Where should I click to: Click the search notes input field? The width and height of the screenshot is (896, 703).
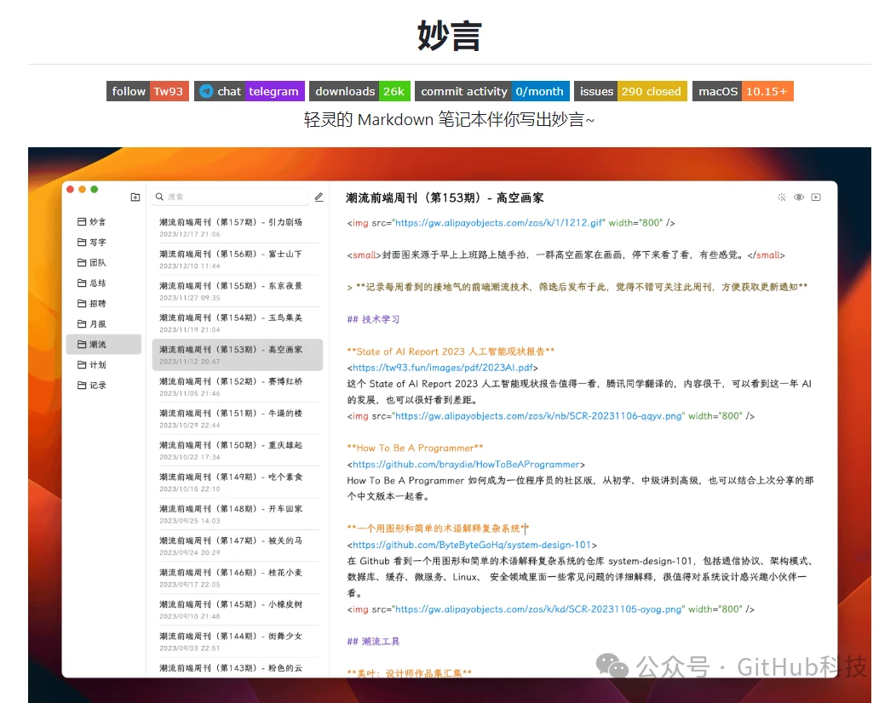230,197
